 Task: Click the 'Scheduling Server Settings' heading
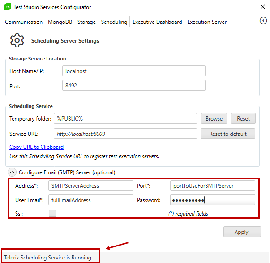pyautogui.click(x=65, y=41)
